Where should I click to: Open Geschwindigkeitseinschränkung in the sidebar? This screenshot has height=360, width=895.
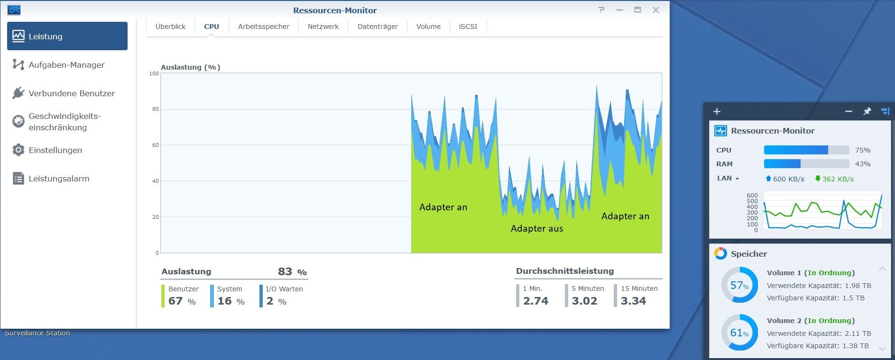(67, 122)
